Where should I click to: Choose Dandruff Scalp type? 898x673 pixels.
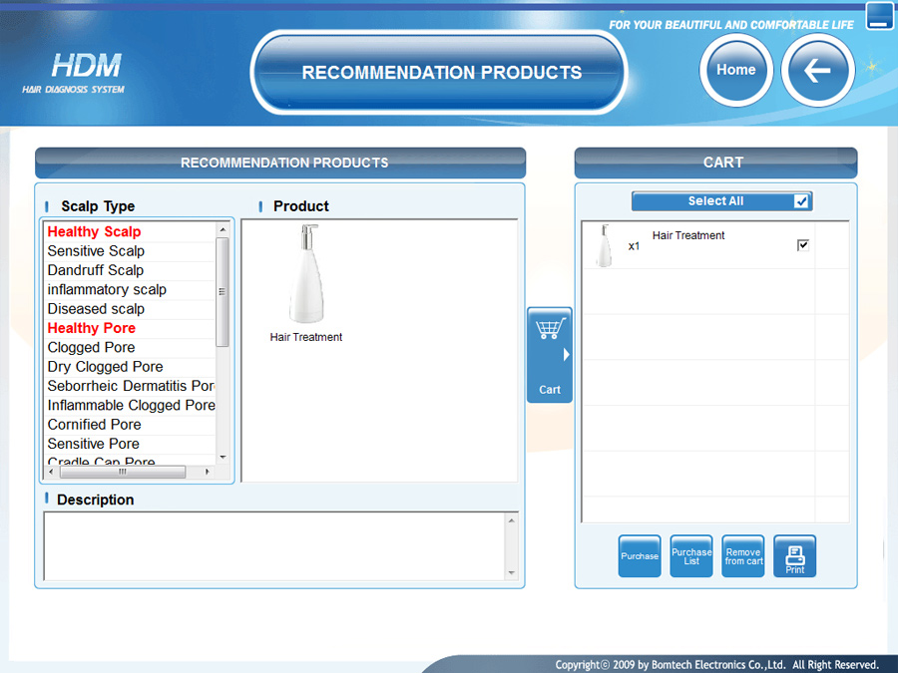[96, 270]
